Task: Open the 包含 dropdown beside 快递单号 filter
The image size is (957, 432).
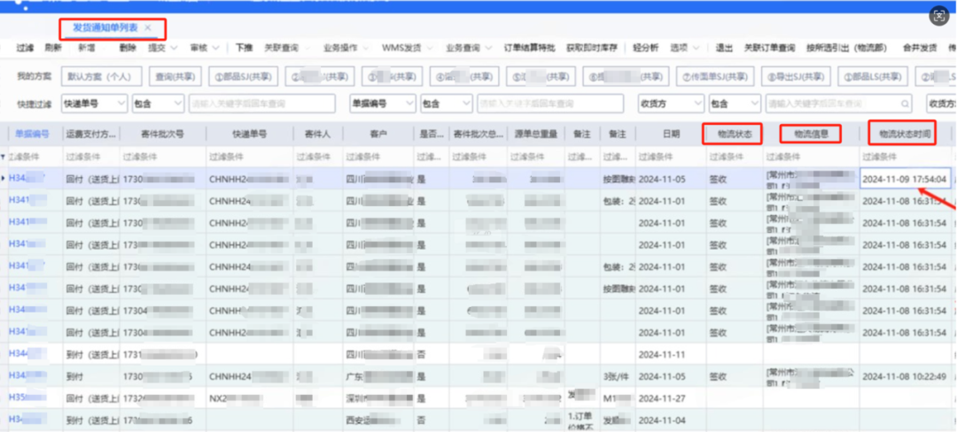Action: (x=158, y=104)
